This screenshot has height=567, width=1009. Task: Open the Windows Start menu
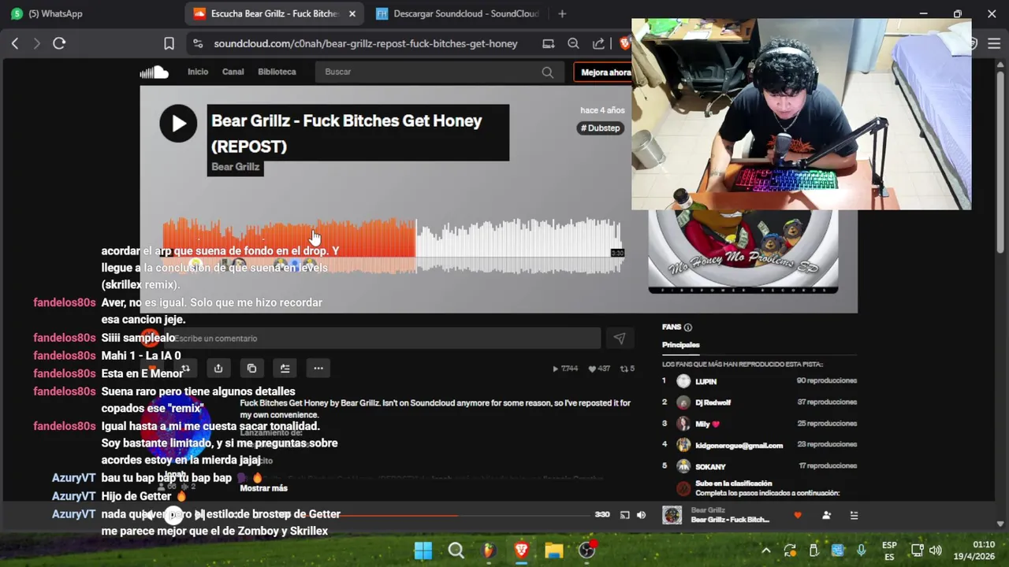(x=423, y=550)
